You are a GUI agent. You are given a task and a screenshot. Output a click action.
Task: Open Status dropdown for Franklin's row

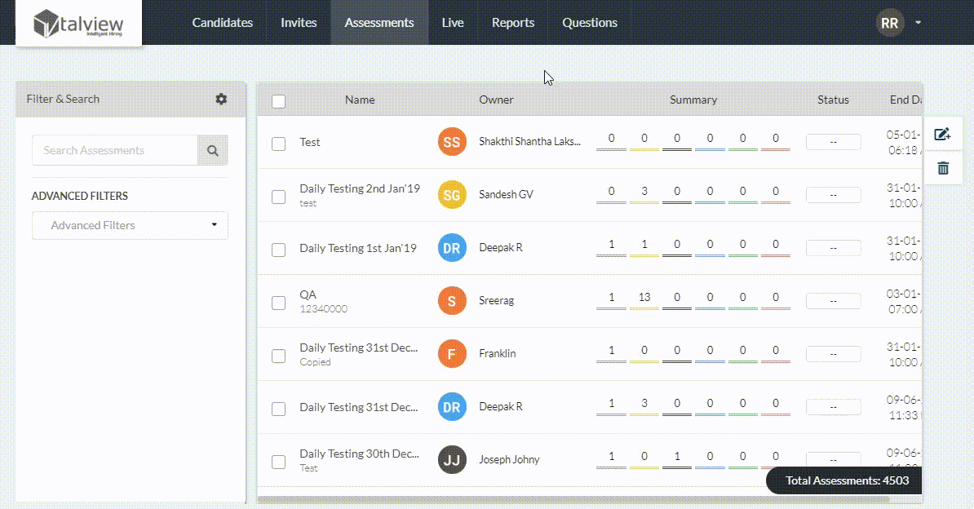click(833, 354)
